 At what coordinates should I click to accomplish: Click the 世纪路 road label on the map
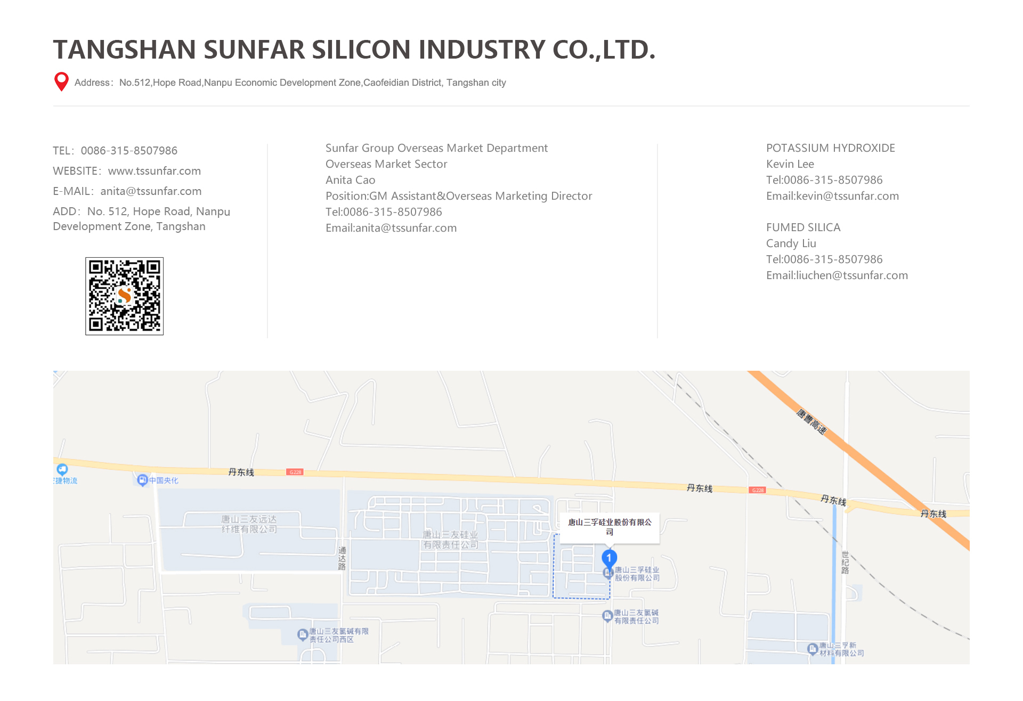tap(845, 563)
